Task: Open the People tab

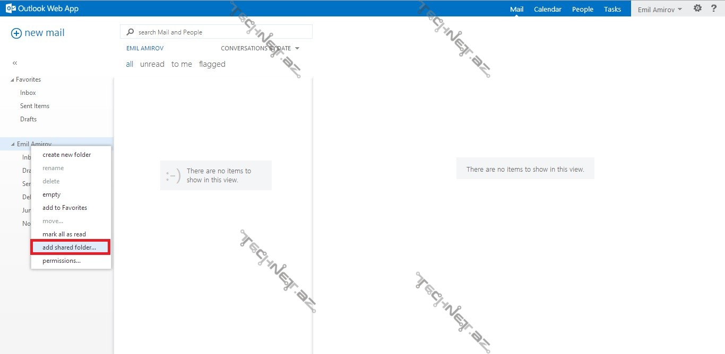Action: (582, 9)
